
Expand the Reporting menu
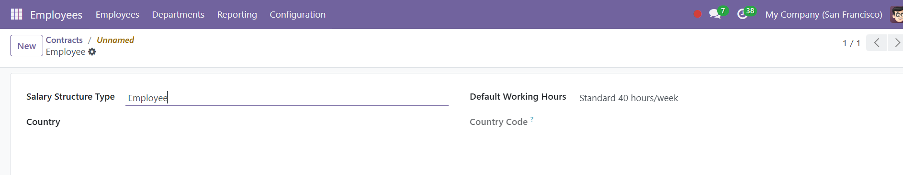(x=237, y=14)
